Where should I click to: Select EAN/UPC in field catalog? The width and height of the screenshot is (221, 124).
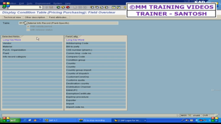[x=96, y=90]
